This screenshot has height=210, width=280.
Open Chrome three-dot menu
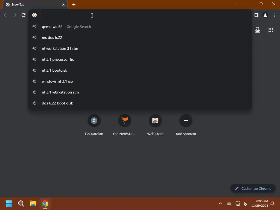[274, 15]
